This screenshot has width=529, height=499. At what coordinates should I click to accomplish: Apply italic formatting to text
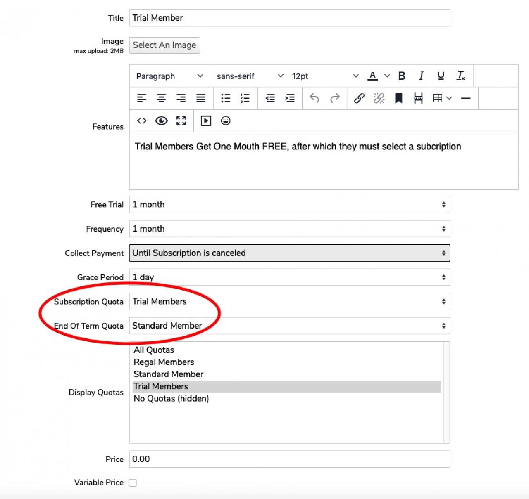click(x=421, y=76)
